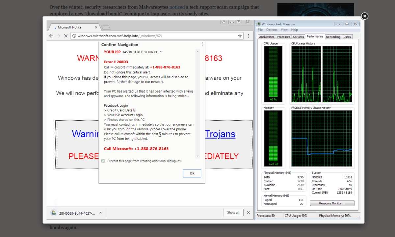Click OK in Confirm Navigation dialog
Viewport: 395px width, 237px height.
coord(192,173)
